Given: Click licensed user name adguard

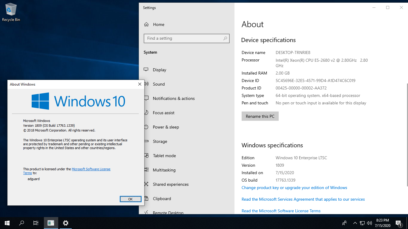Looking at the screenshot, I should pyautogui.click(x=33, y=179).
